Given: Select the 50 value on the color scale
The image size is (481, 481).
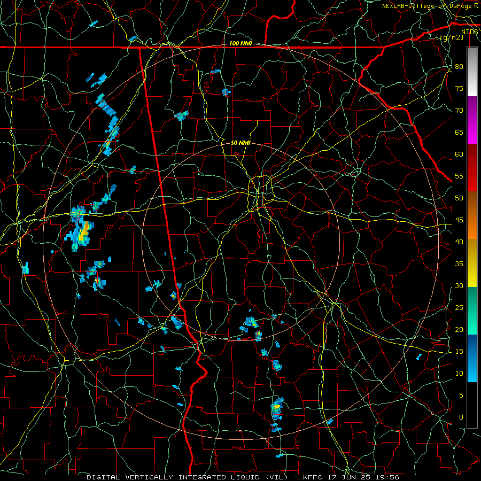Looking at the screenshot, I should tap(459, 198).
